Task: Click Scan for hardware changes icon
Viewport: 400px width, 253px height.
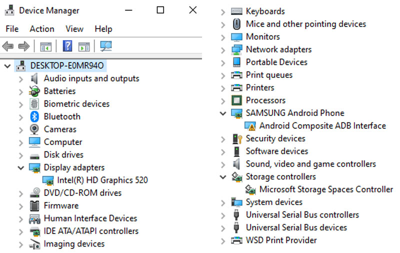Action: (106, 46)
